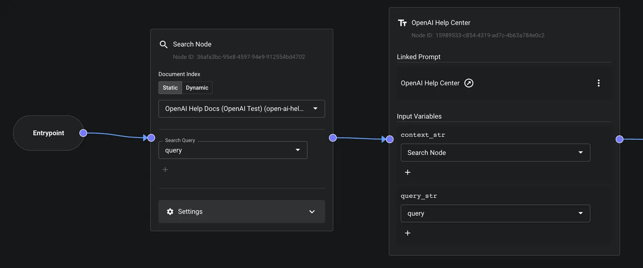The image size is (643, 268).
Task: Click the Search Node input port
Action: 151,138
